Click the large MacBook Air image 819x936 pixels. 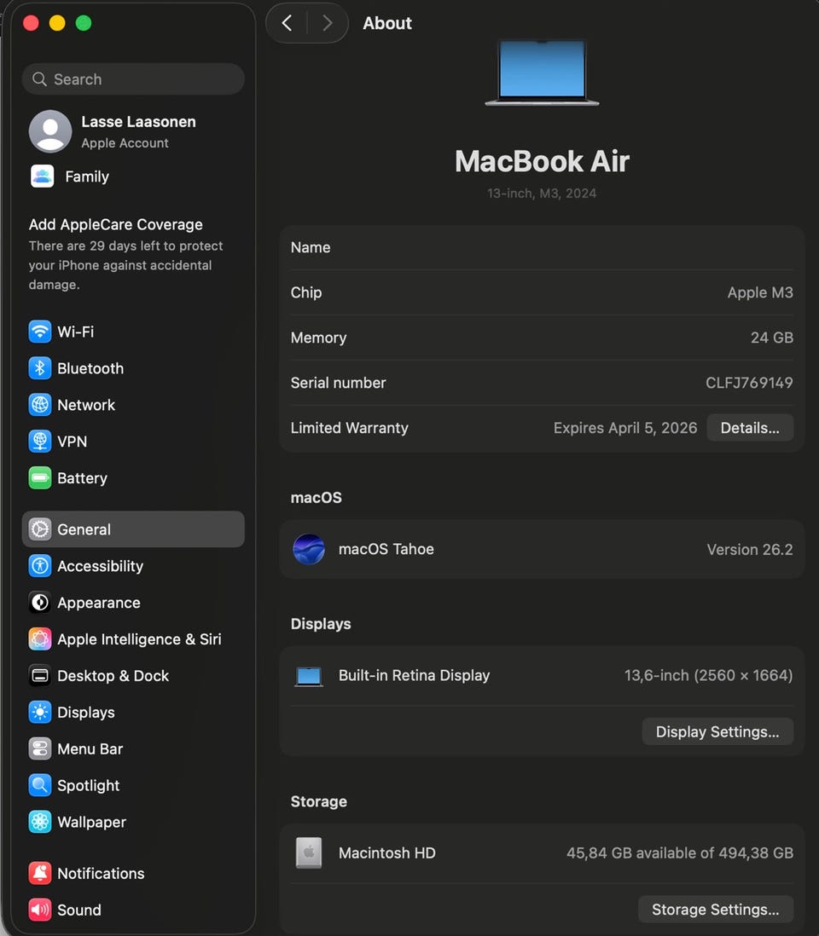(x=542, y=72)
